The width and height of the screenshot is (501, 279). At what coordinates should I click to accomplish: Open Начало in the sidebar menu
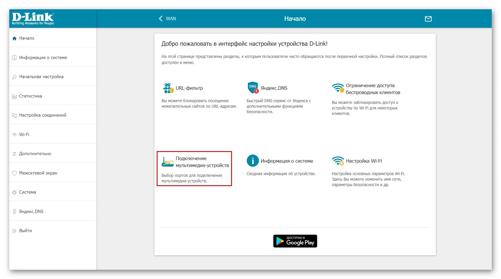click(53, 38)
